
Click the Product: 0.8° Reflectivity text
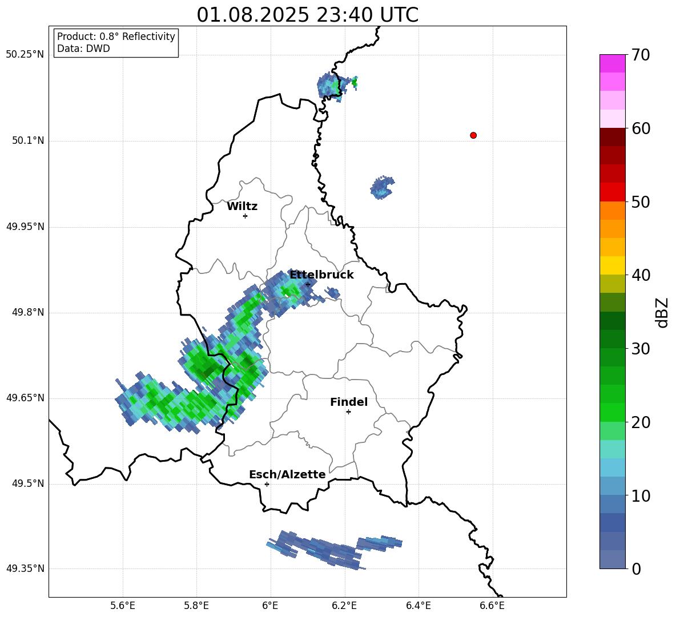pos(116,37)
